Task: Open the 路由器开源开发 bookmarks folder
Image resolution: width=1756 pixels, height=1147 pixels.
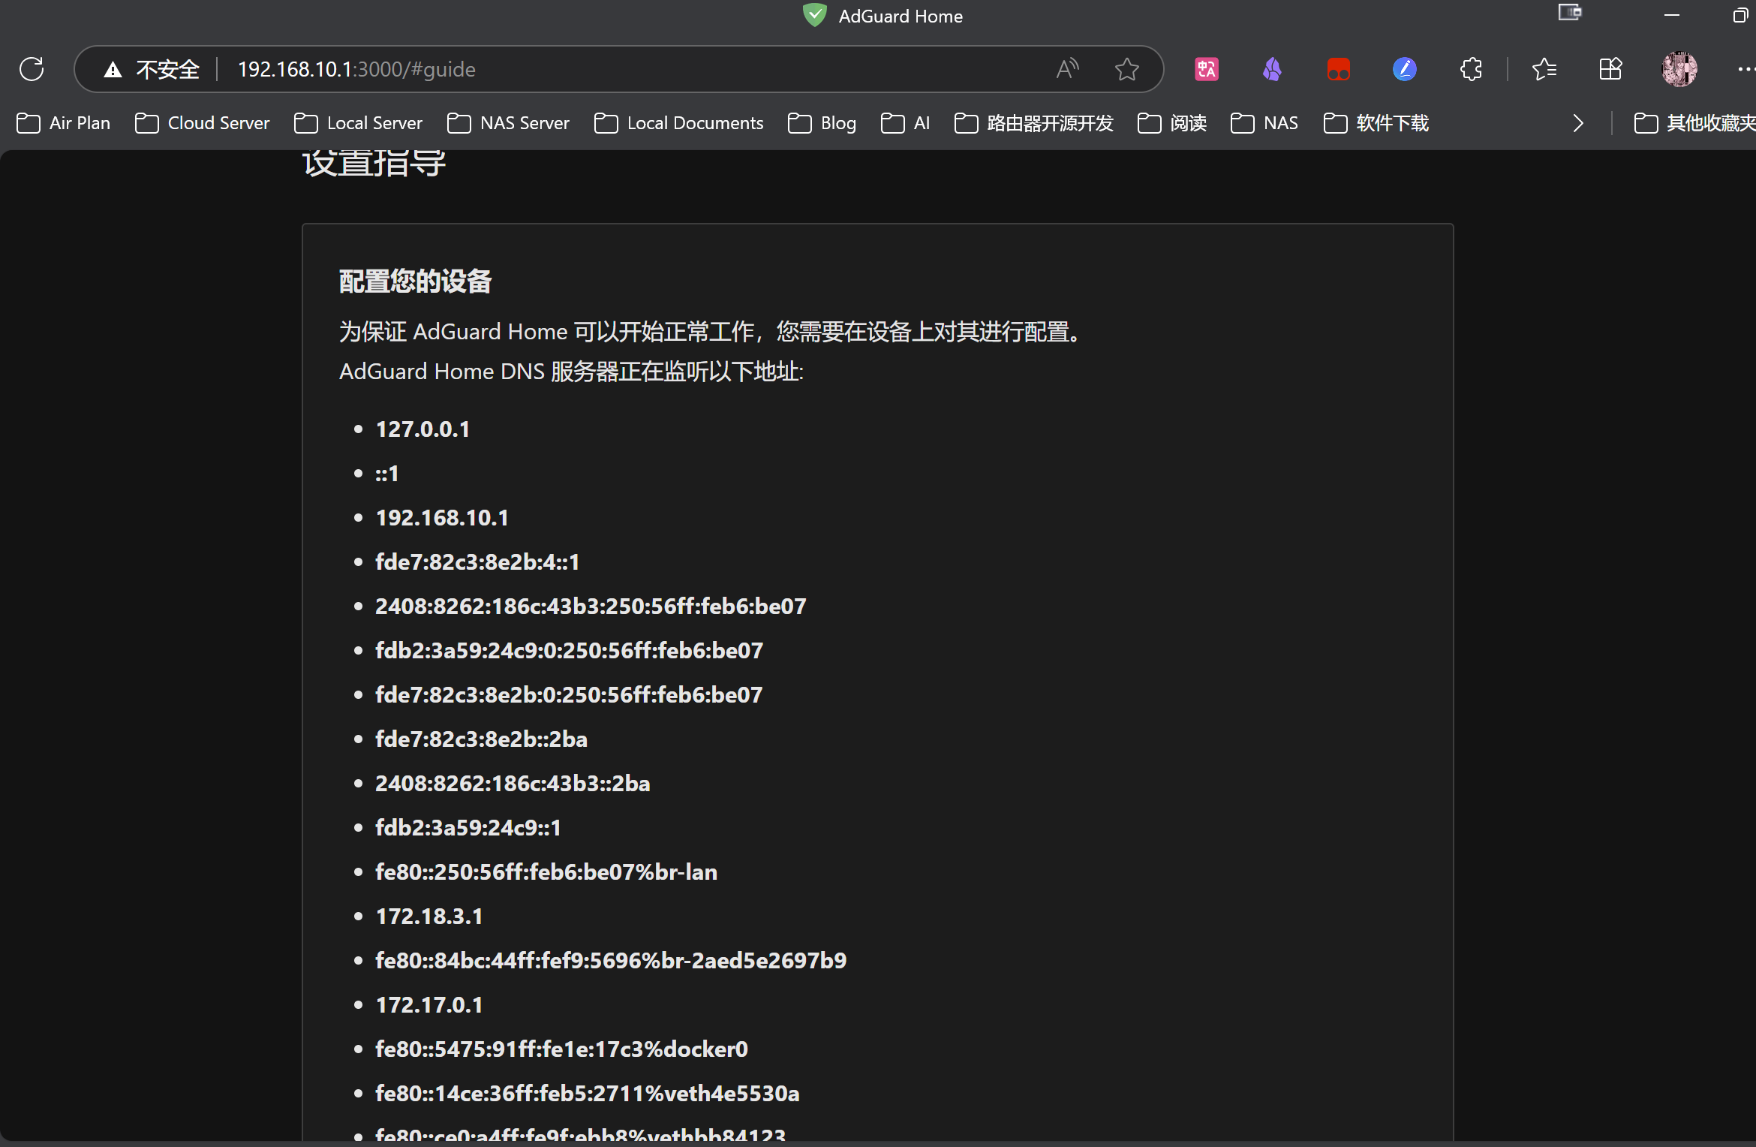Action: [x=1033, y=123]
